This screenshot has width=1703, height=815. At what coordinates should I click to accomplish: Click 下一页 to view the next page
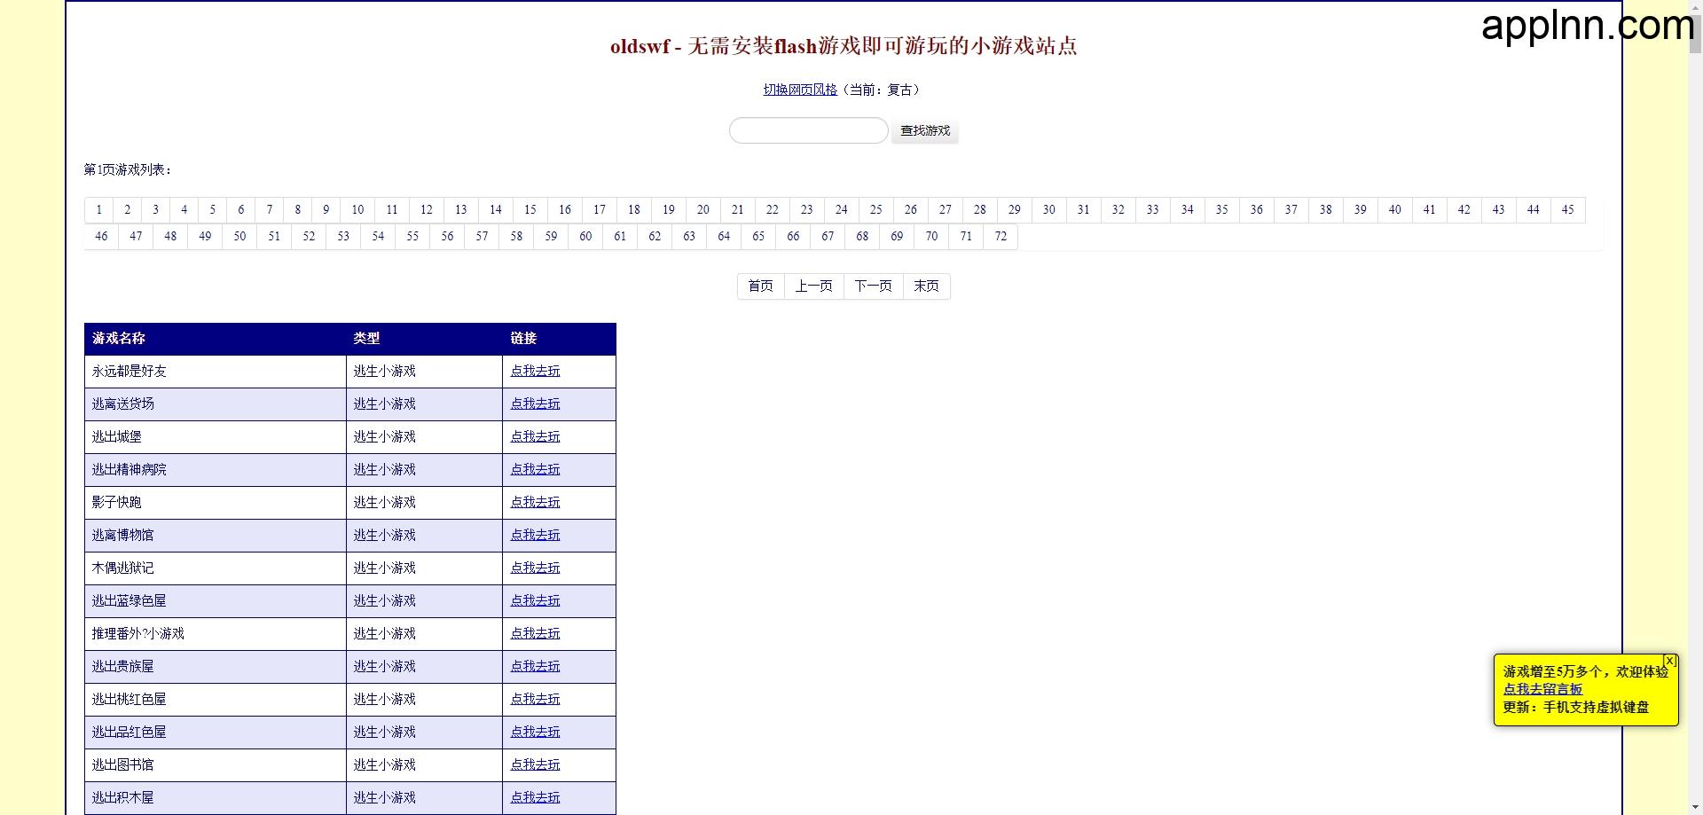coord(872,286)
